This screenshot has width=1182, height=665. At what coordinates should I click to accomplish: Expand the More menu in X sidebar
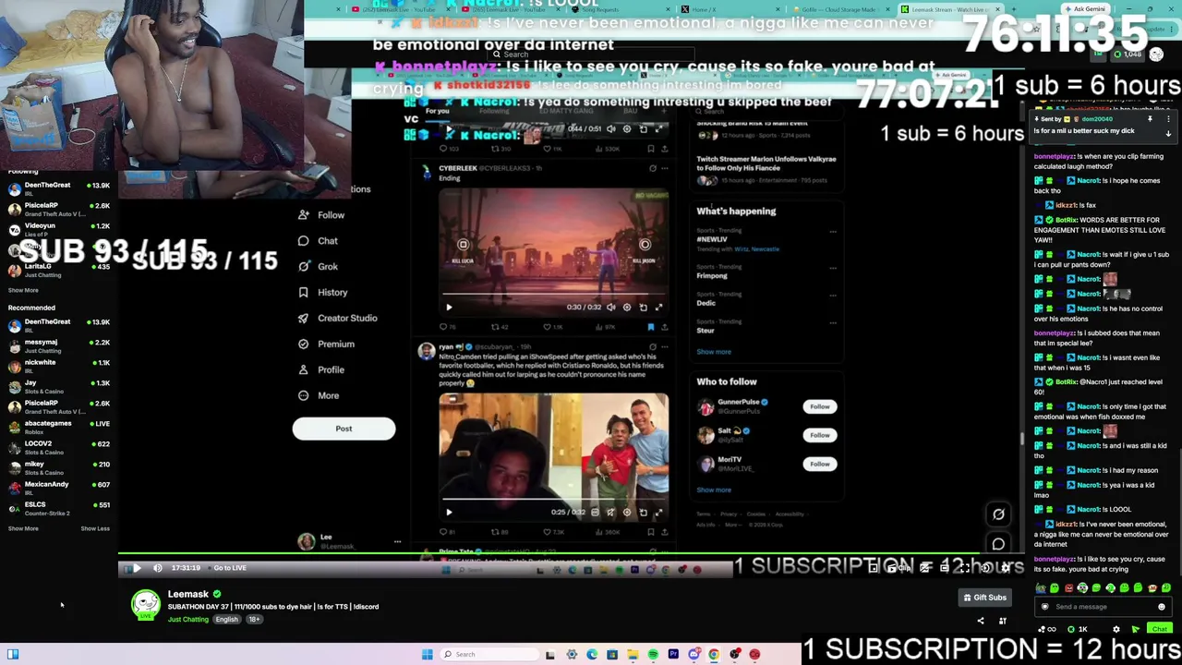[319, 396]
